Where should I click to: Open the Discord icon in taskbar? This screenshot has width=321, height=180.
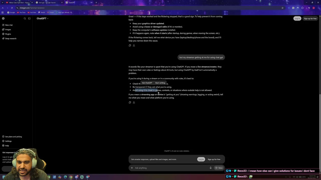[x=76, y=177]
